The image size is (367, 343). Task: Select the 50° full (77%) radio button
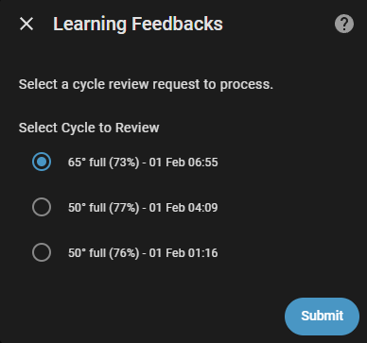42,207
